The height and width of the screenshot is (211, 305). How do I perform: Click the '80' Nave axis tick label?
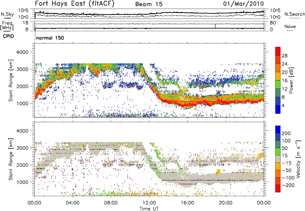[273, 23]
